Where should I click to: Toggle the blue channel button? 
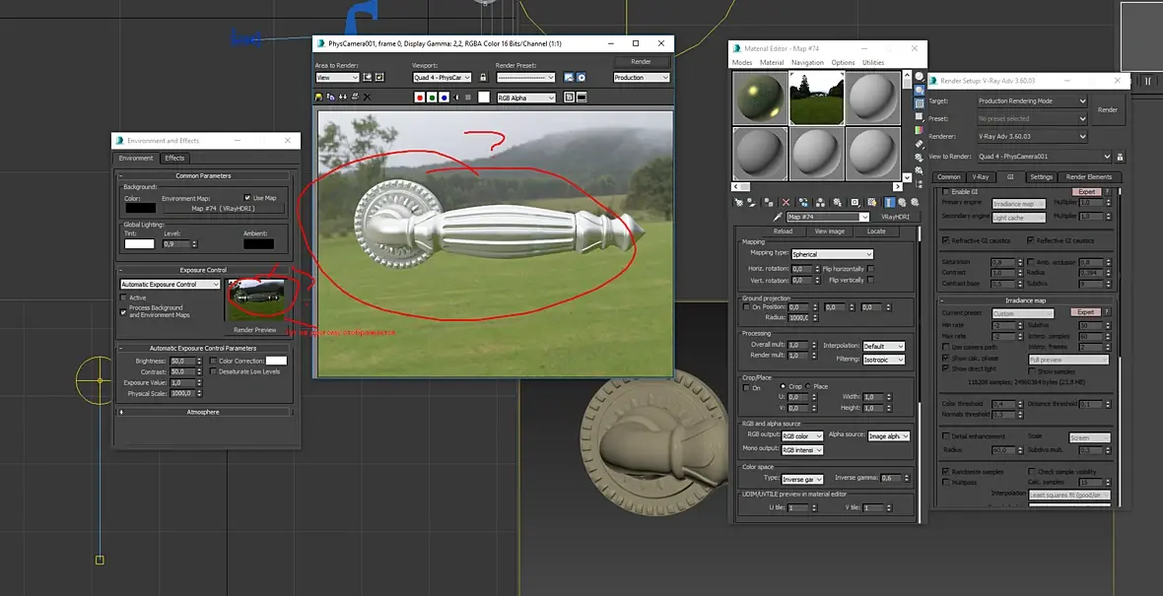tap(445, 98)
